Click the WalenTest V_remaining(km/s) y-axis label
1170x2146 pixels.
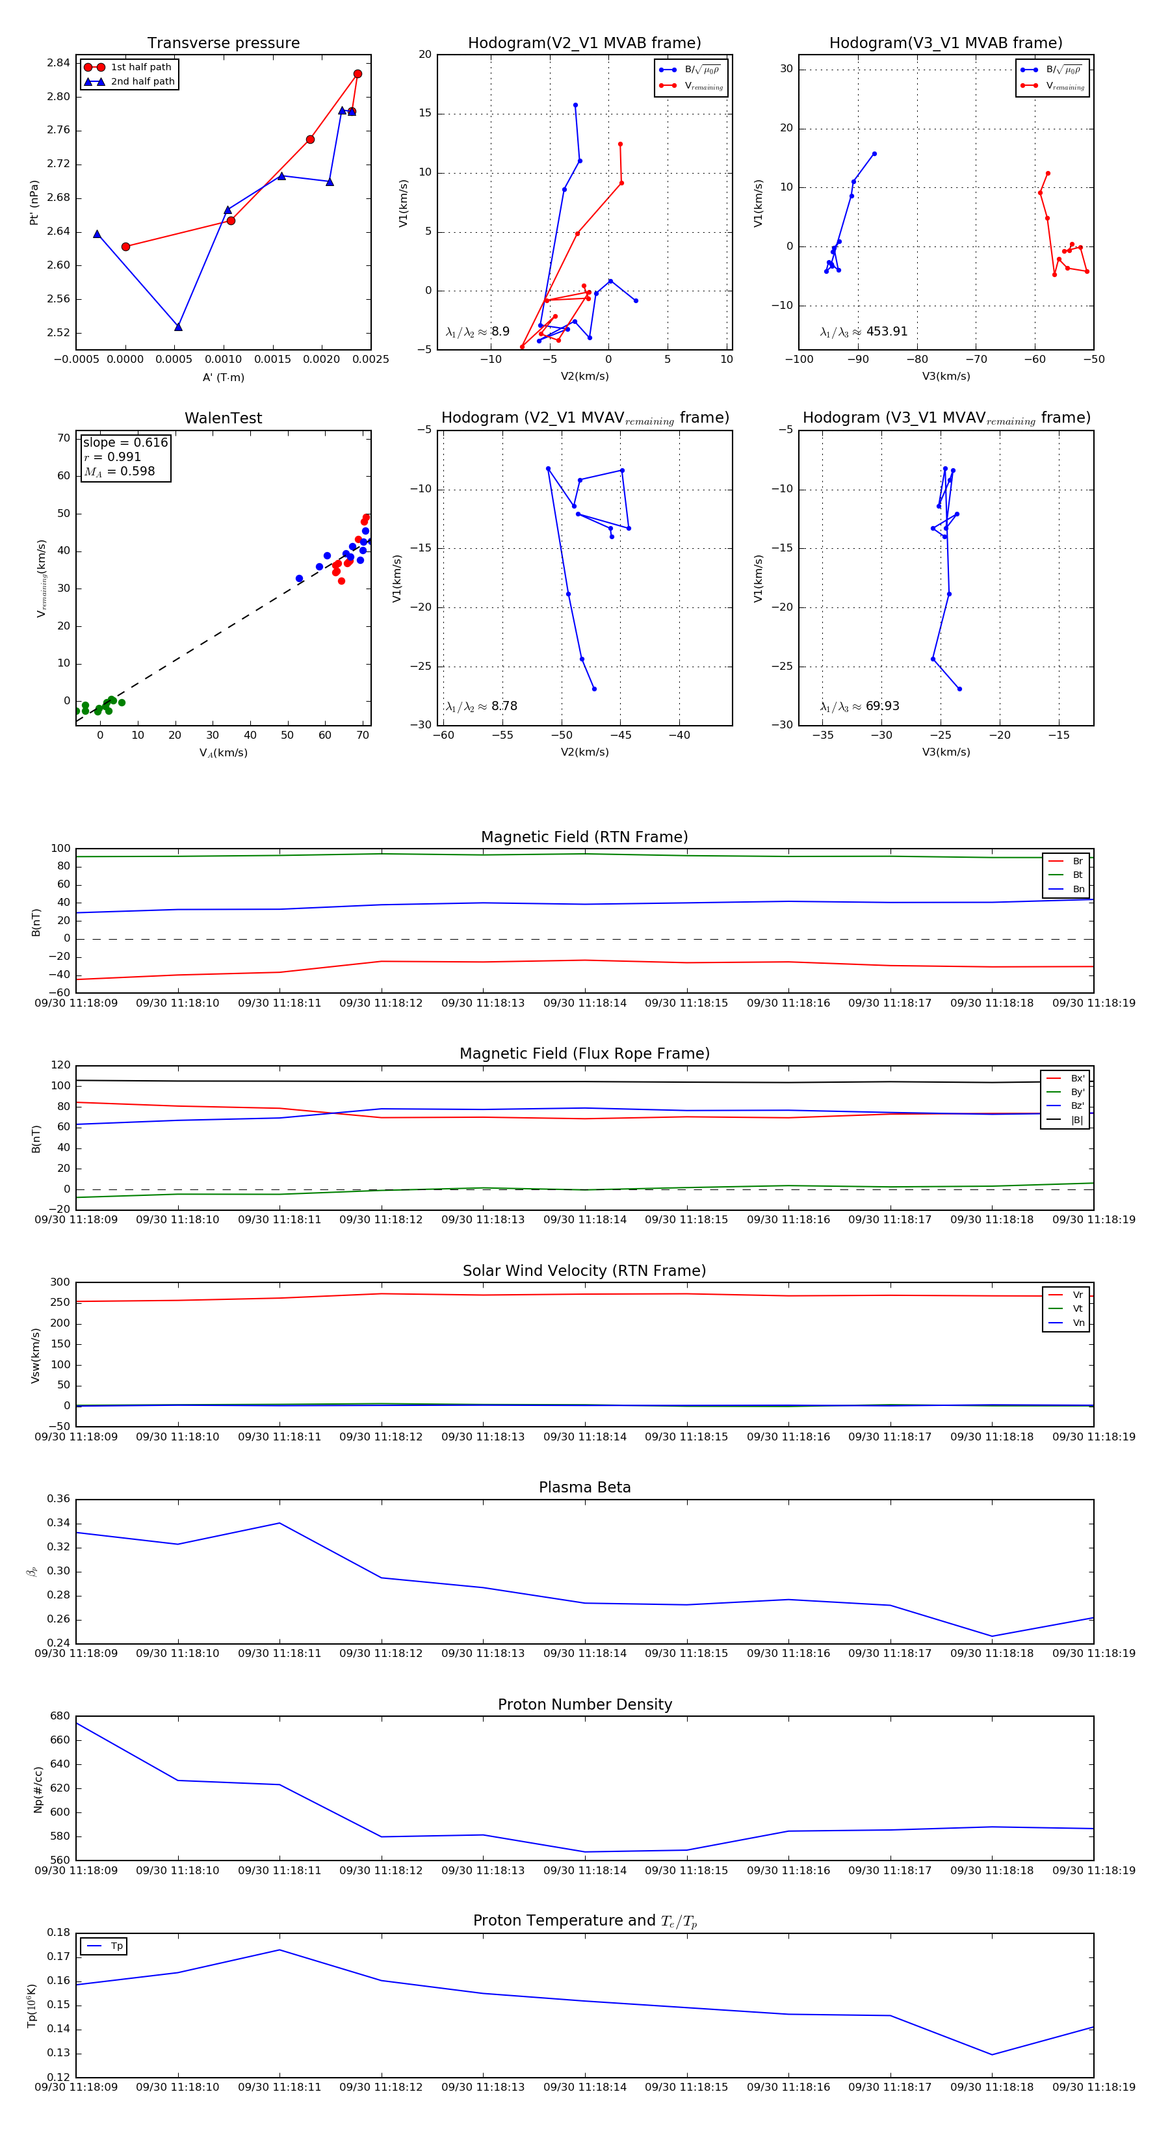click(41, 578)
